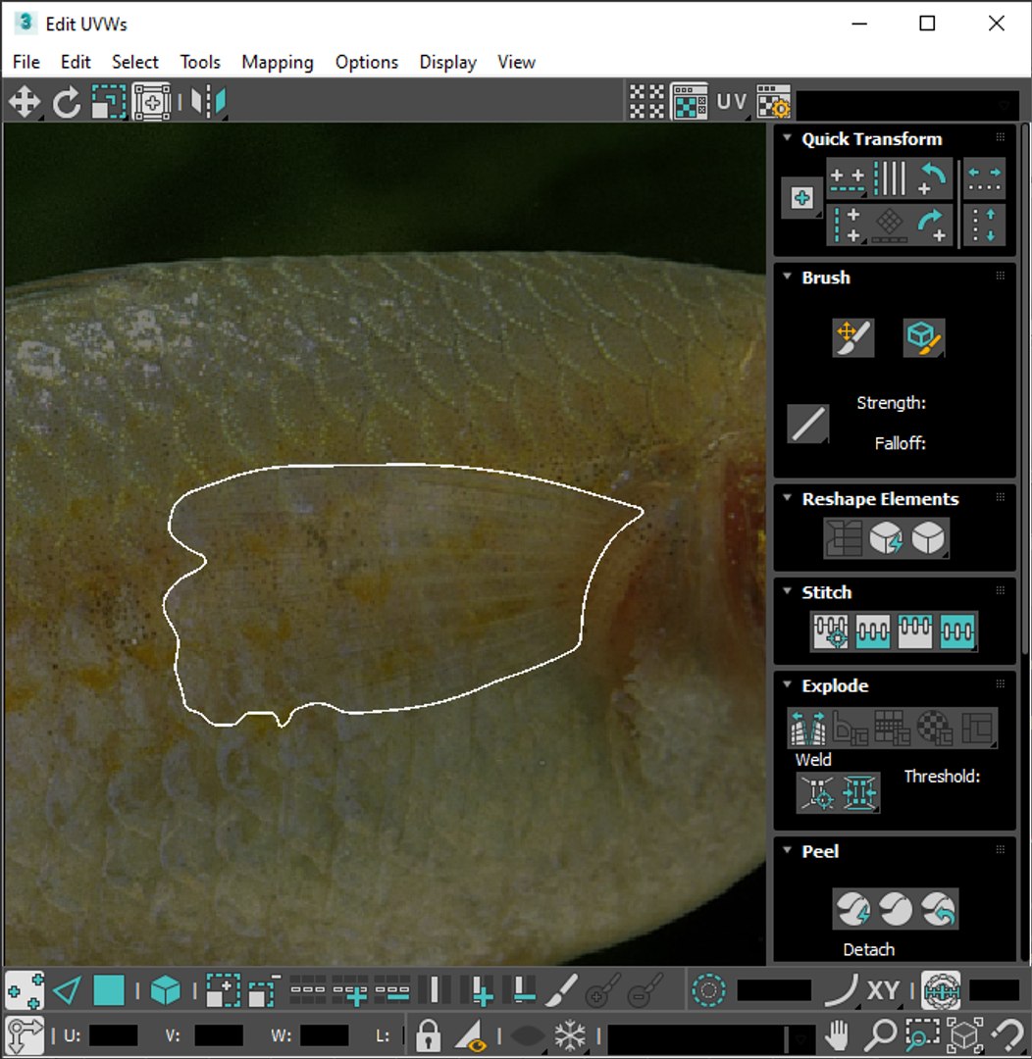Select the Rotate tool
Viewport: 1032px width, 1059px height.
coord(67,103)
